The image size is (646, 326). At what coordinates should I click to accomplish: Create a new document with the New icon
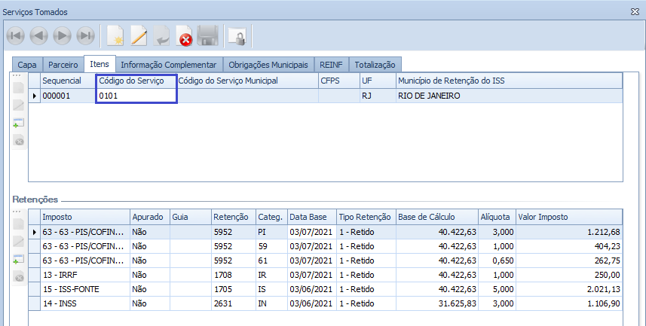click(x=115, y=35)
